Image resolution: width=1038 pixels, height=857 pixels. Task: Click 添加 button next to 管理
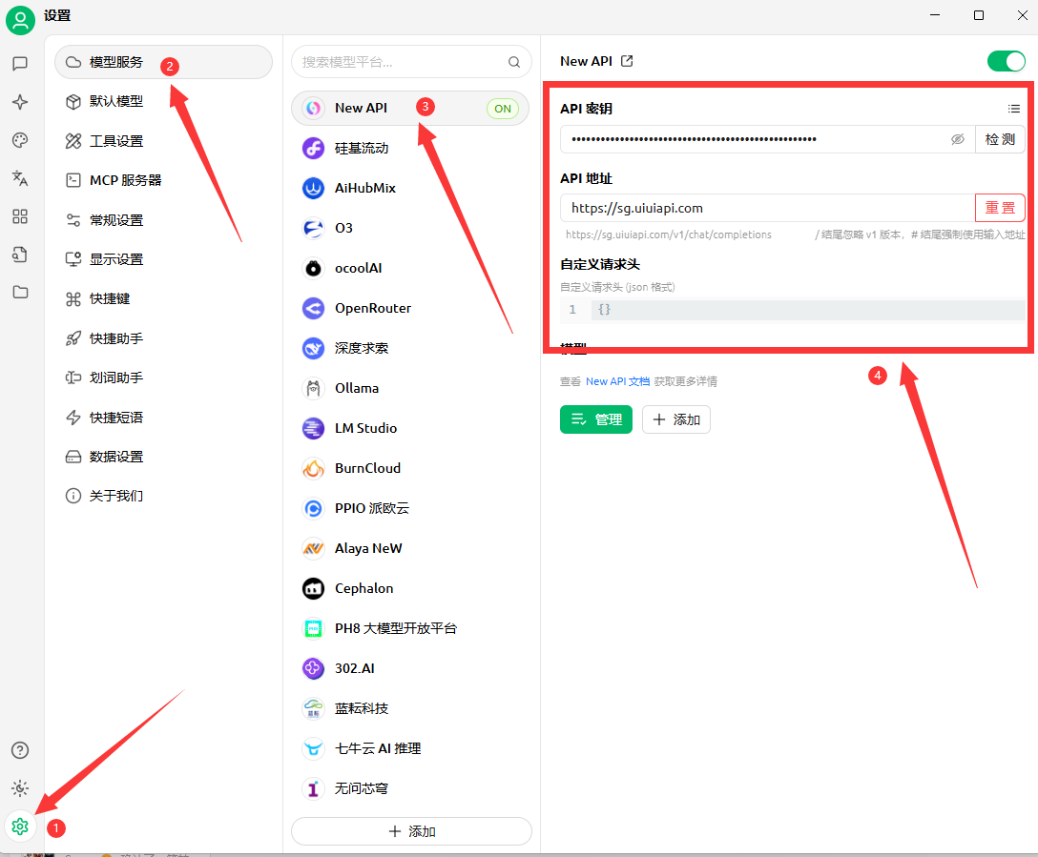pos(675,419)
